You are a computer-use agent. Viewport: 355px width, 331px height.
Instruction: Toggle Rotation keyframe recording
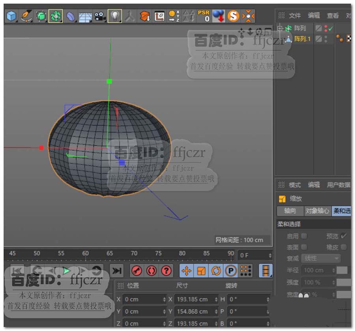point(216,271)
